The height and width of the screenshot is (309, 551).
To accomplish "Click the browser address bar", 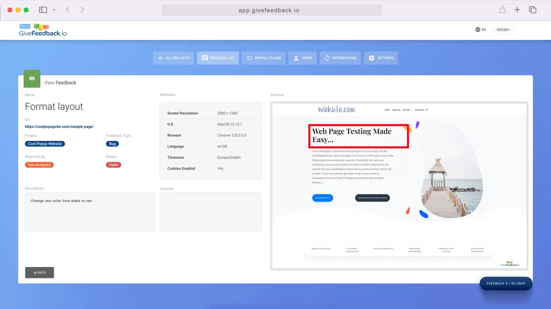I will (x=271, y=10).
